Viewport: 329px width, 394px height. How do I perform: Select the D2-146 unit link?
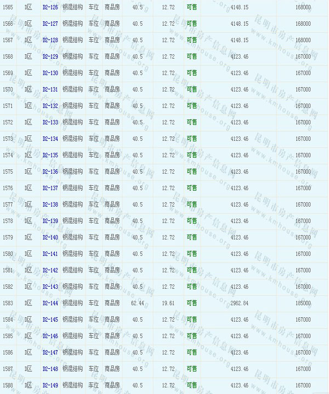tap(50, 336)
